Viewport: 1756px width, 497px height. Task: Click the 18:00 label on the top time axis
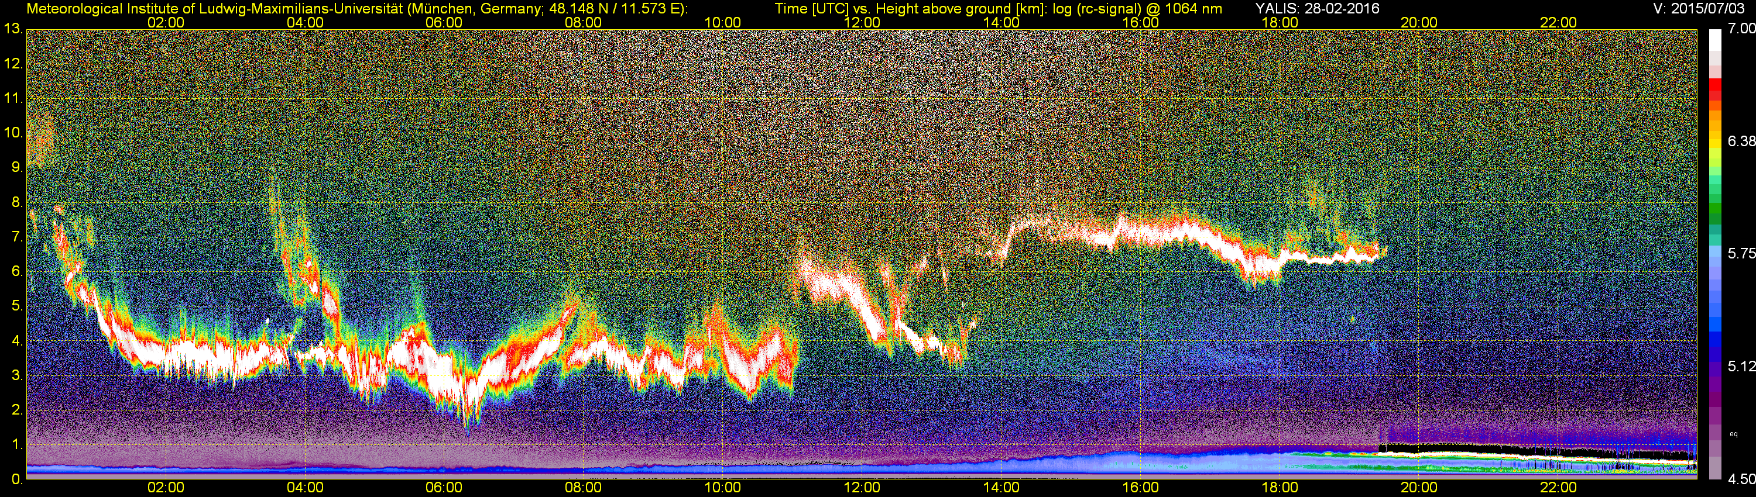click(x=1280, y=22)
